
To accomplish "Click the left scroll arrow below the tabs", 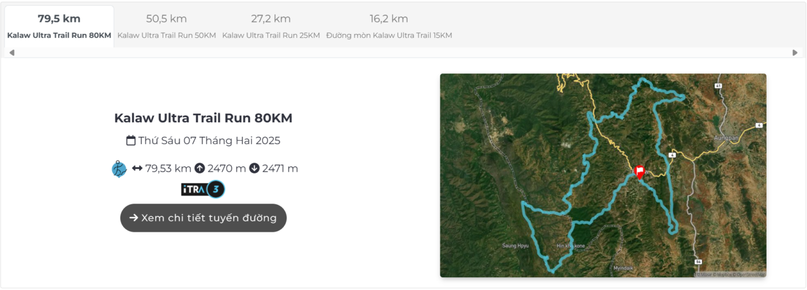I will point(12,52).
